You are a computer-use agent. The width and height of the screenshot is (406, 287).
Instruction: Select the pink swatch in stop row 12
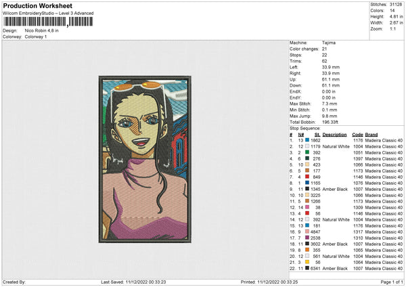(307, 207)
